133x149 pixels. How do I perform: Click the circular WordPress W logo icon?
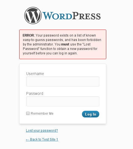click(x=33, y=16)
